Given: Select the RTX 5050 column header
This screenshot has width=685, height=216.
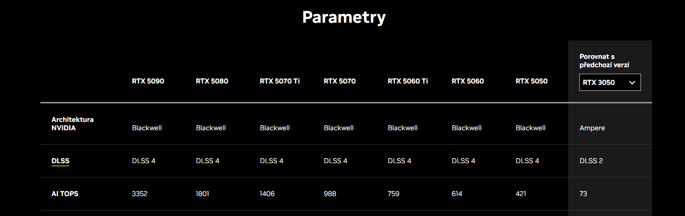Looking at the screenshot, I should click(532, 81).
